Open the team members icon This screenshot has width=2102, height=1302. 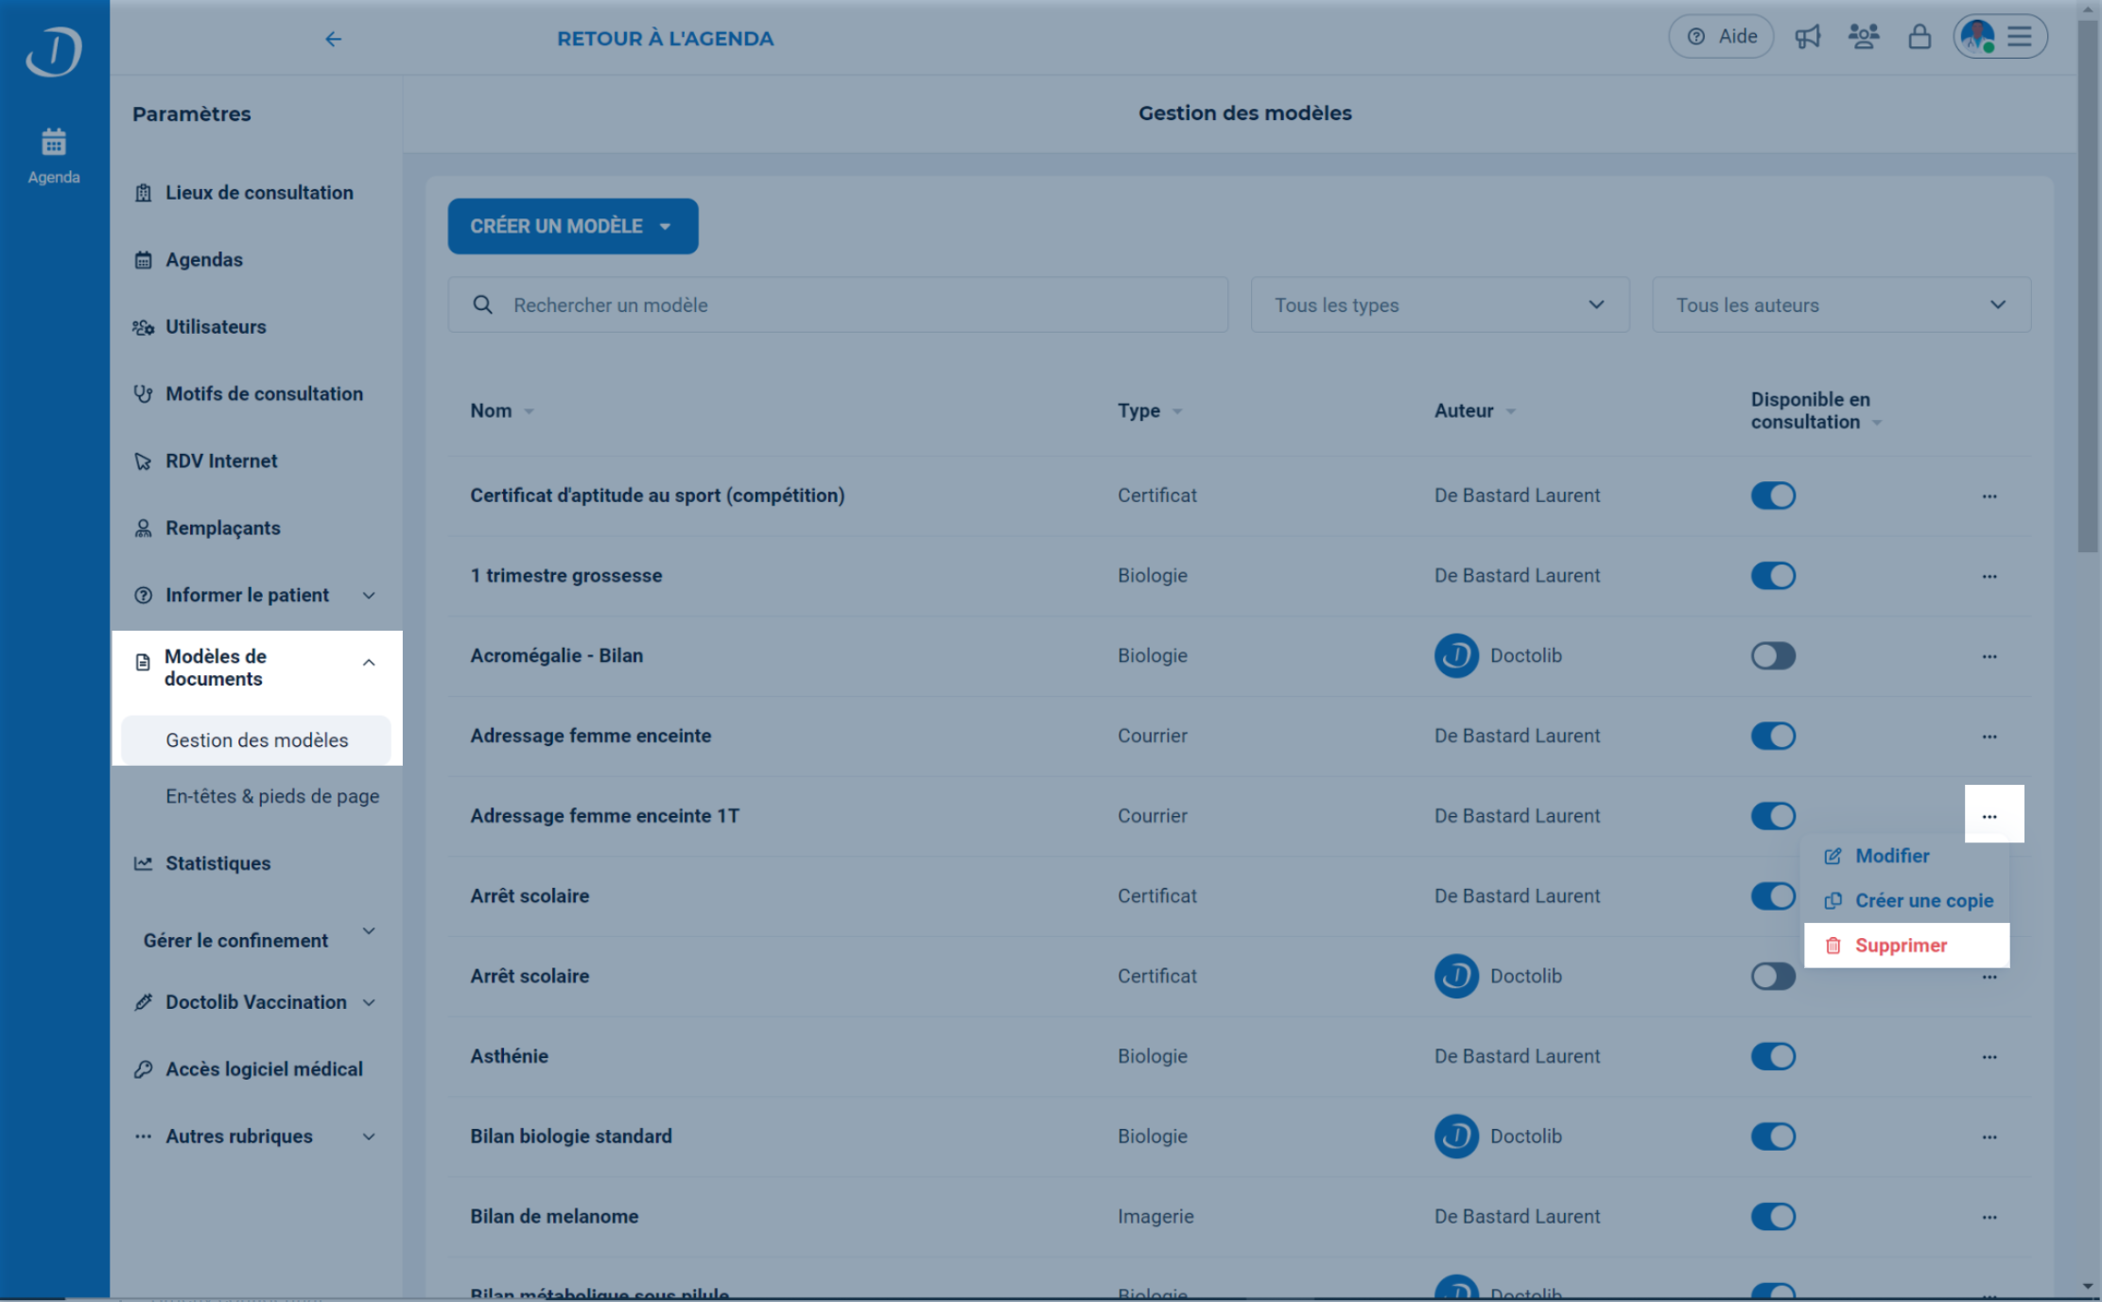coord(1863,38)
